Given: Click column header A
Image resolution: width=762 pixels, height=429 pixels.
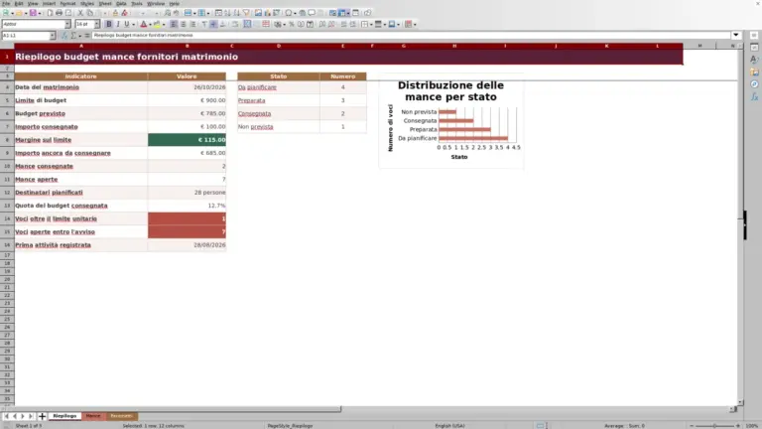Looking at the screenshot, I should tap(81, 46).
